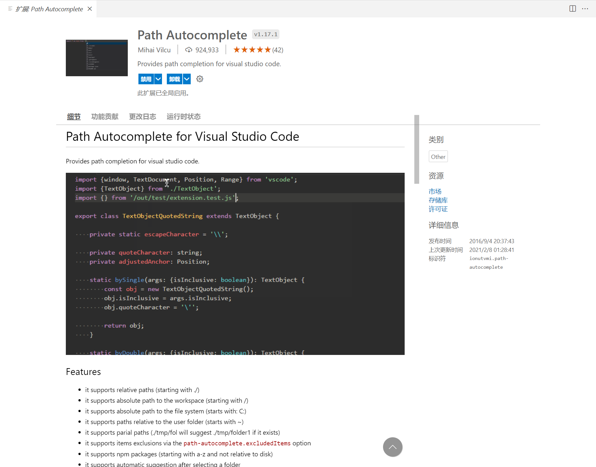Screen dimensions: 596x467
Task: Click the Features heading
Action: 83,372
